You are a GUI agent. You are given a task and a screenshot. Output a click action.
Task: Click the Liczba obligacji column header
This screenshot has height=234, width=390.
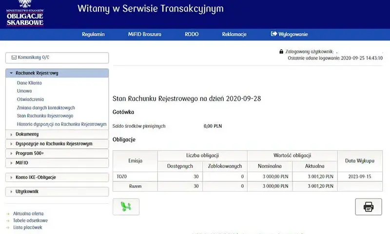pos(202,156)
